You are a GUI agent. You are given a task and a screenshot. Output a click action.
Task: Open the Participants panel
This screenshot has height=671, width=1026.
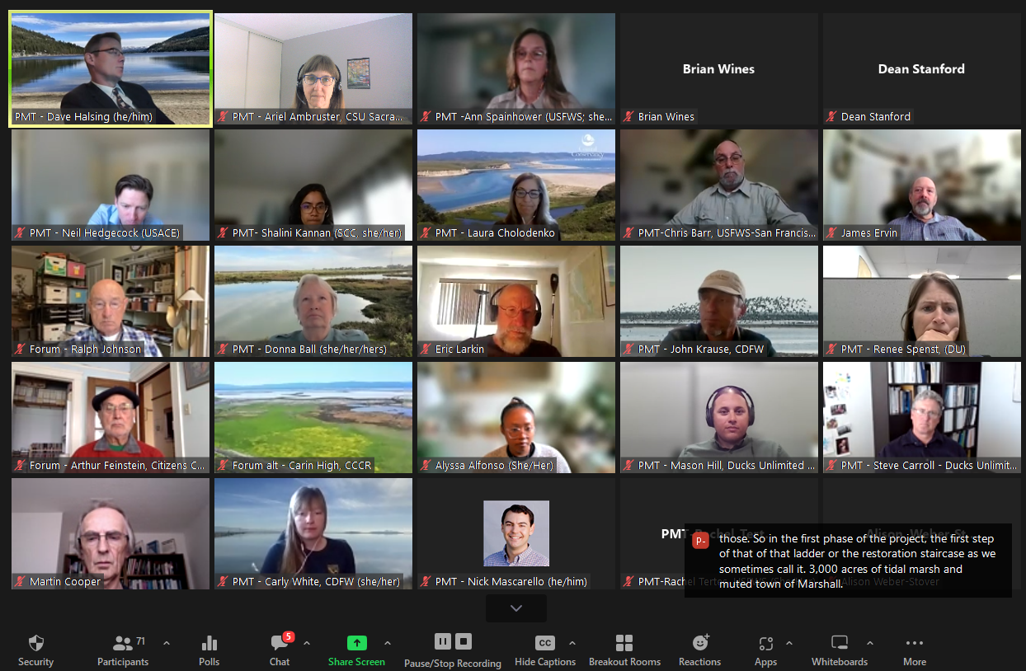(123, 650)
